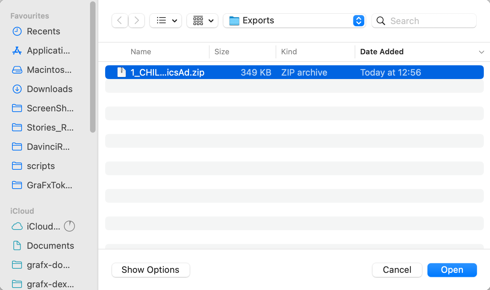Click the iCloud cloud icon
Viewport: 490px width, 290px height.
coord(17,226)
